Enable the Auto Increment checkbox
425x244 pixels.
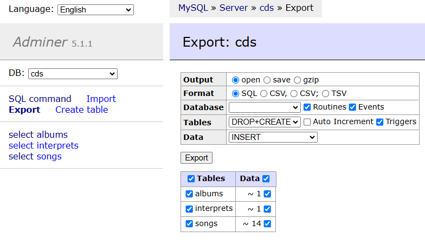tap(307, 122)
